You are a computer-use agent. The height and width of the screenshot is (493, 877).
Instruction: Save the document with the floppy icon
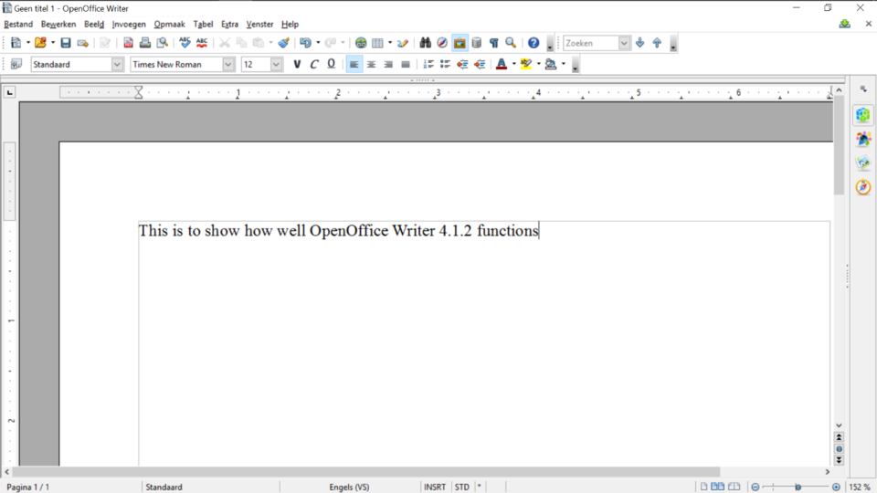[x=66, y=43]
